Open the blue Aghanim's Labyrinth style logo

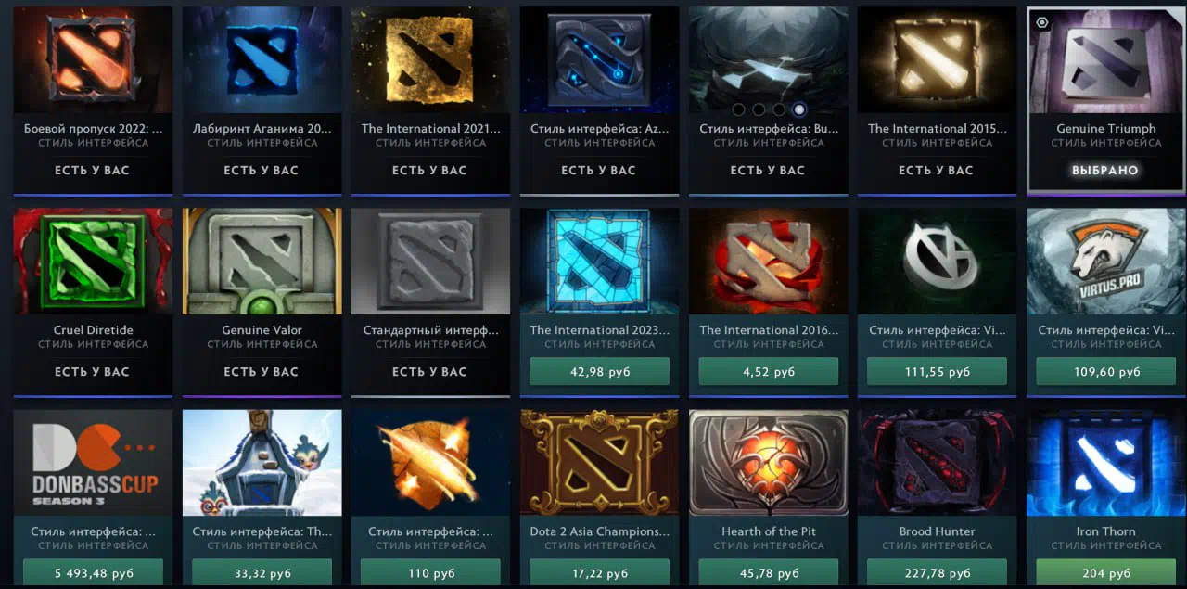point(262,59)
